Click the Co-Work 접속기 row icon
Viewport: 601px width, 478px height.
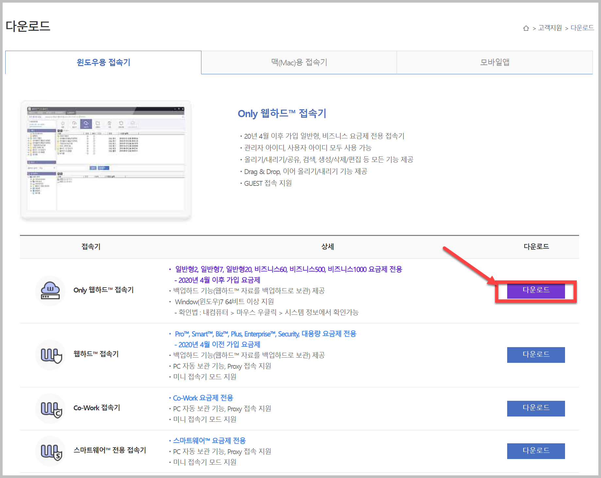[x=50, y=408]
